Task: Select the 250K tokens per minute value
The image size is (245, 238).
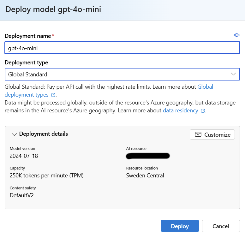Action: point(46,176)
